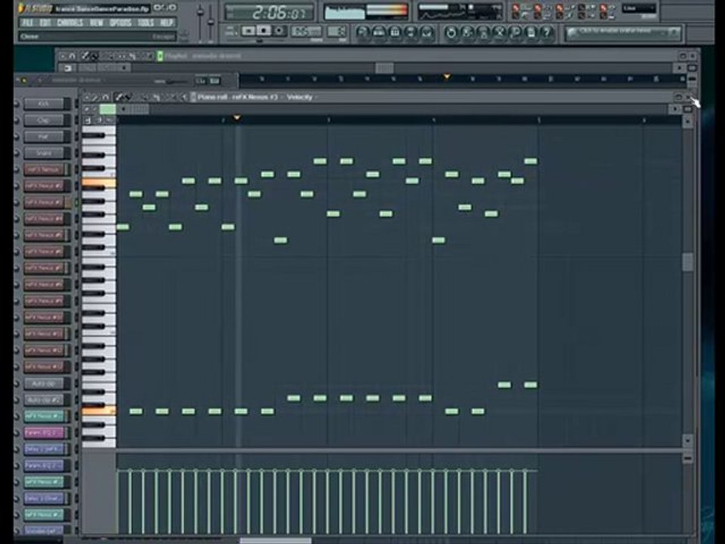Viewport: 725px width, 544px height.
Task: Mute the Auto clip #2 channel LED
Action: 17,400
